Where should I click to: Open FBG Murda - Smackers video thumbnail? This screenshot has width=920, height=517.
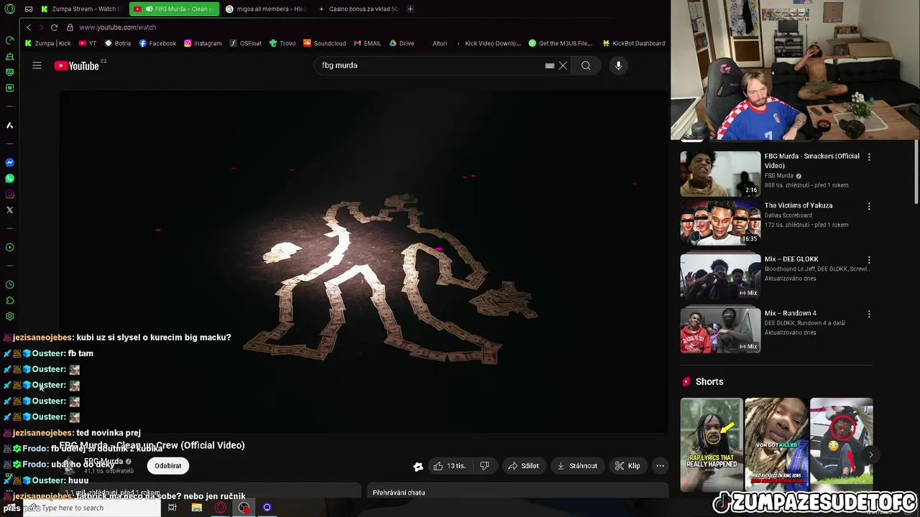[720, 174]
